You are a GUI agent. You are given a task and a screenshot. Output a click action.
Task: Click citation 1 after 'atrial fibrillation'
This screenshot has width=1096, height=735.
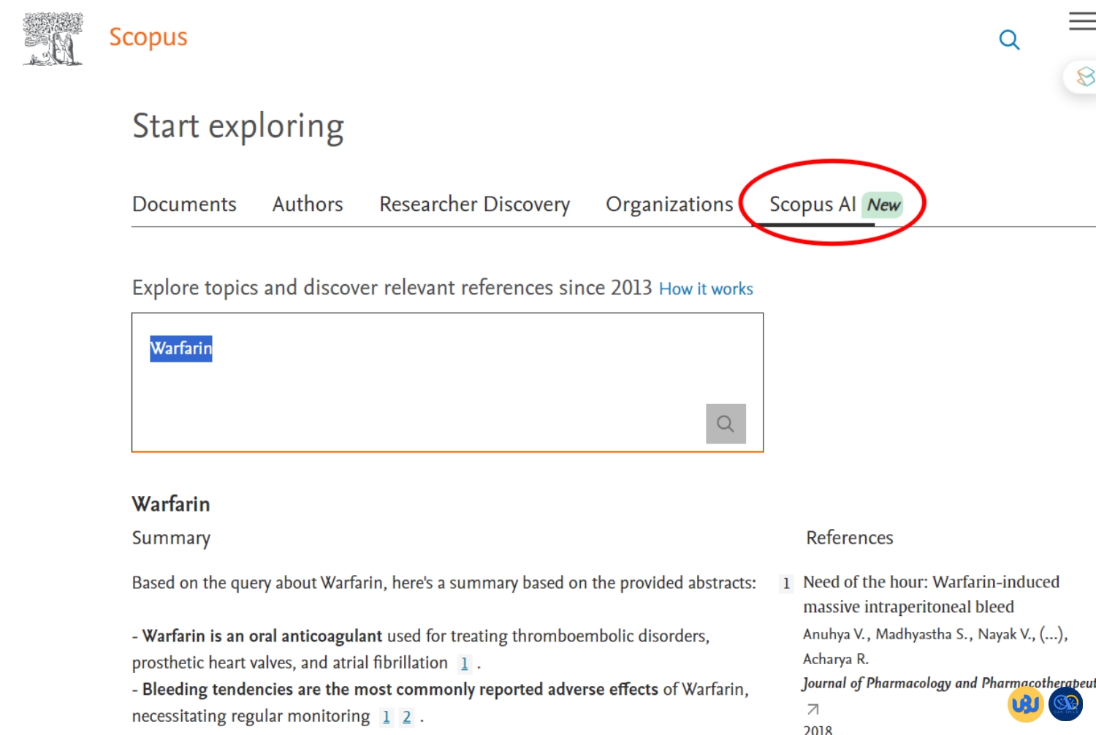(464, 663)
